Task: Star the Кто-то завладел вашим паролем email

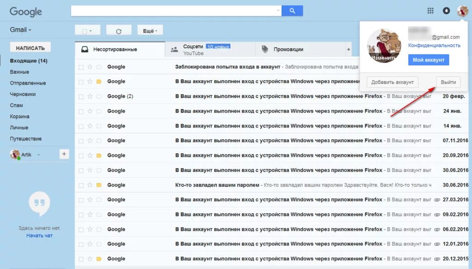Action: pyautogui.click(x=90, y=185)
